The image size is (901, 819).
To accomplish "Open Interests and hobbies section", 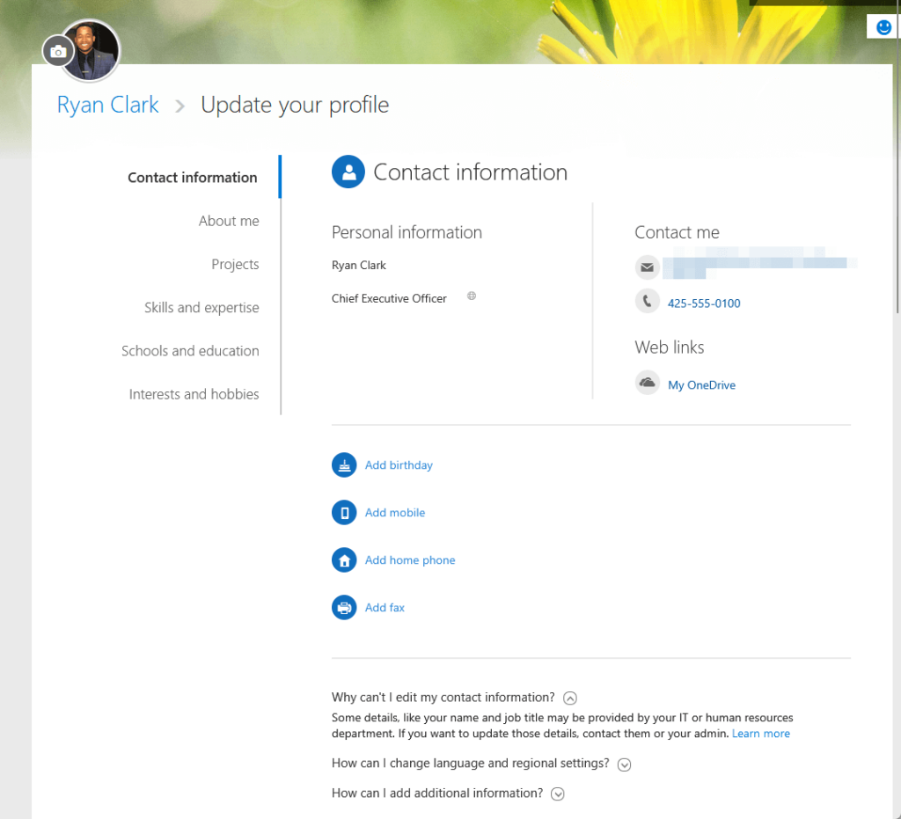I will [x=194, y=394].
